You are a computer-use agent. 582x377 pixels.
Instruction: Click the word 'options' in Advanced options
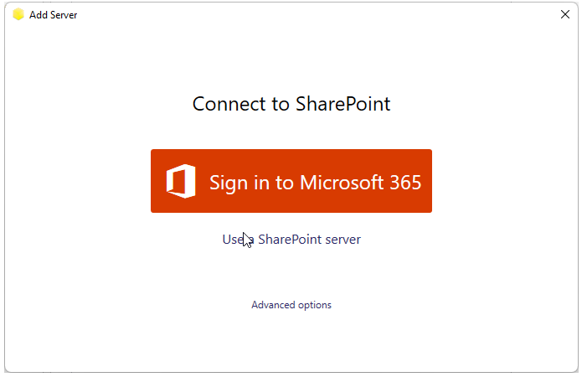click(x=315, y=305)
